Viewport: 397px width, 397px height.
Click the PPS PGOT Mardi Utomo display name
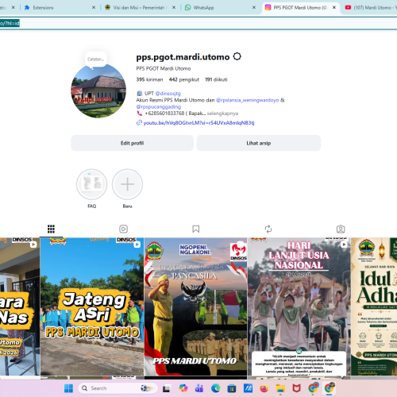tap(164, 68)
